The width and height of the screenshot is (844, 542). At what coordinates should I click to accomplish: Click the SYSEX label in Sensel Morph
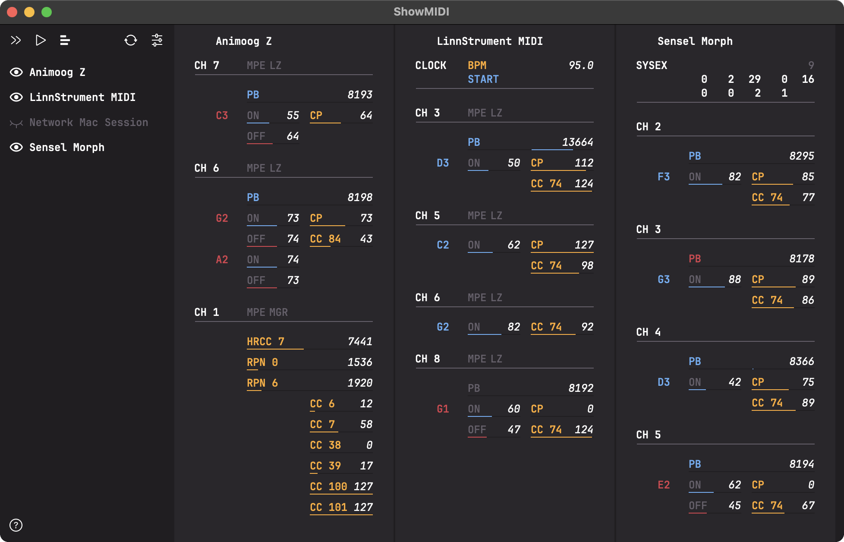[651, 65]
